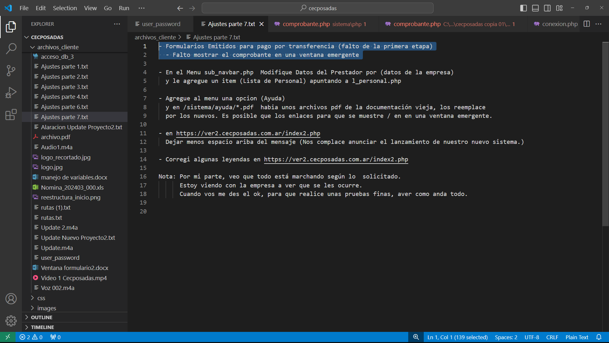This screenshot has width=609, height=343.
Task: Click the editor vertical scrollbar
Action: tap(605, 134)
